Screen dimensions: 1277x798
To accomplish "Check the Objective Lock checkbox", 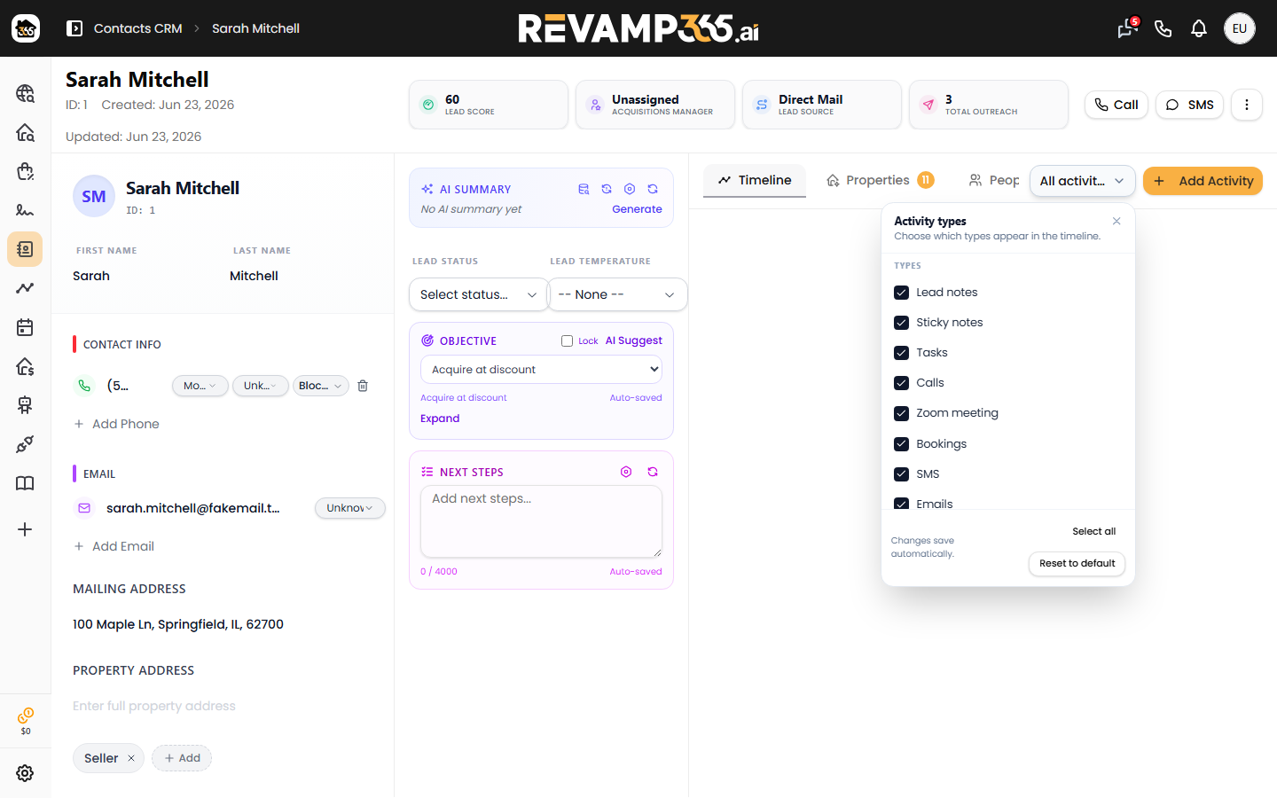I will [567, 340].
